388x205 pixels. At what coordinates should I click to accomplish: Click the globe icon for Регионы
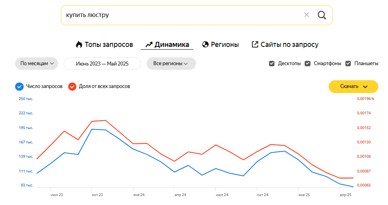(205, 45)
